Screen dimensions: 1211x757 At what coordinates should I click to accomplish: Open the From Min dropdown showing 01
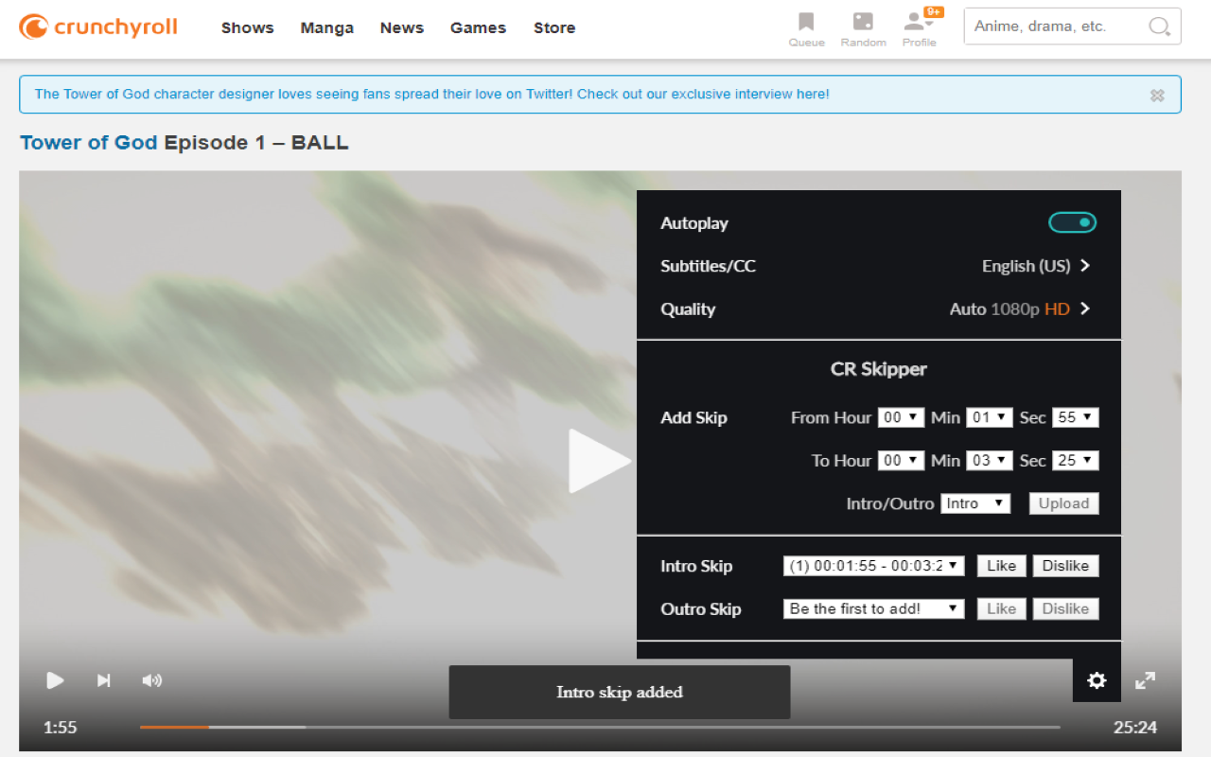pos(989,417)
